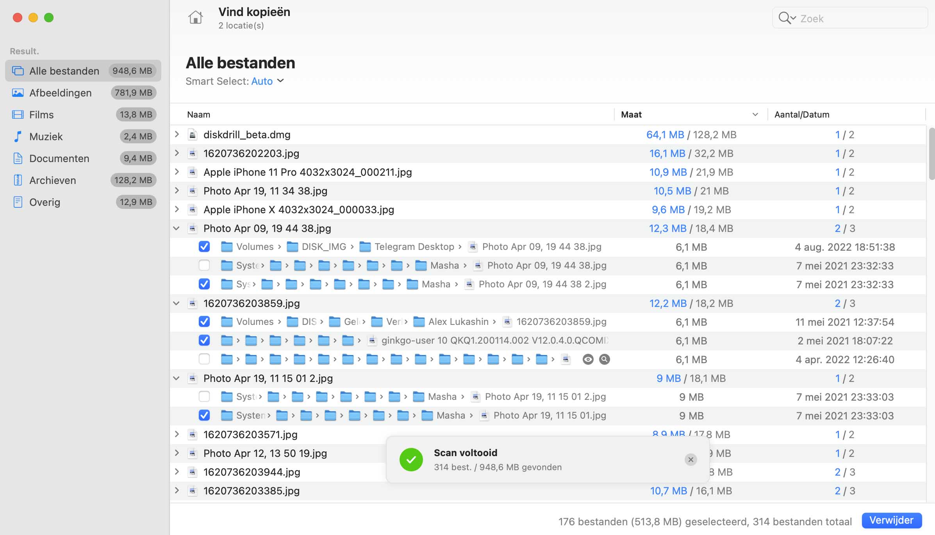Switch to the Afbeeldingen category
935x535 pixels.
(60, 93)
